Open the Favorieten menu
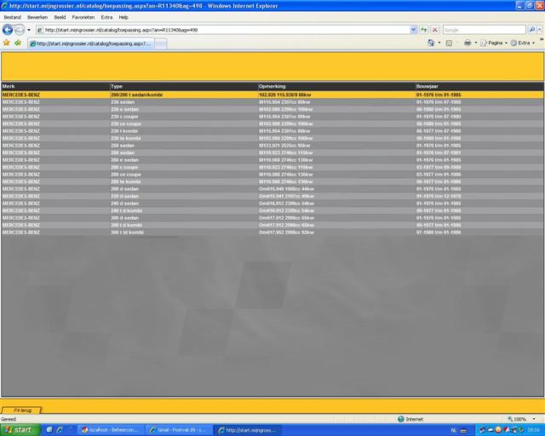545x436 pixels. point(83,17)
